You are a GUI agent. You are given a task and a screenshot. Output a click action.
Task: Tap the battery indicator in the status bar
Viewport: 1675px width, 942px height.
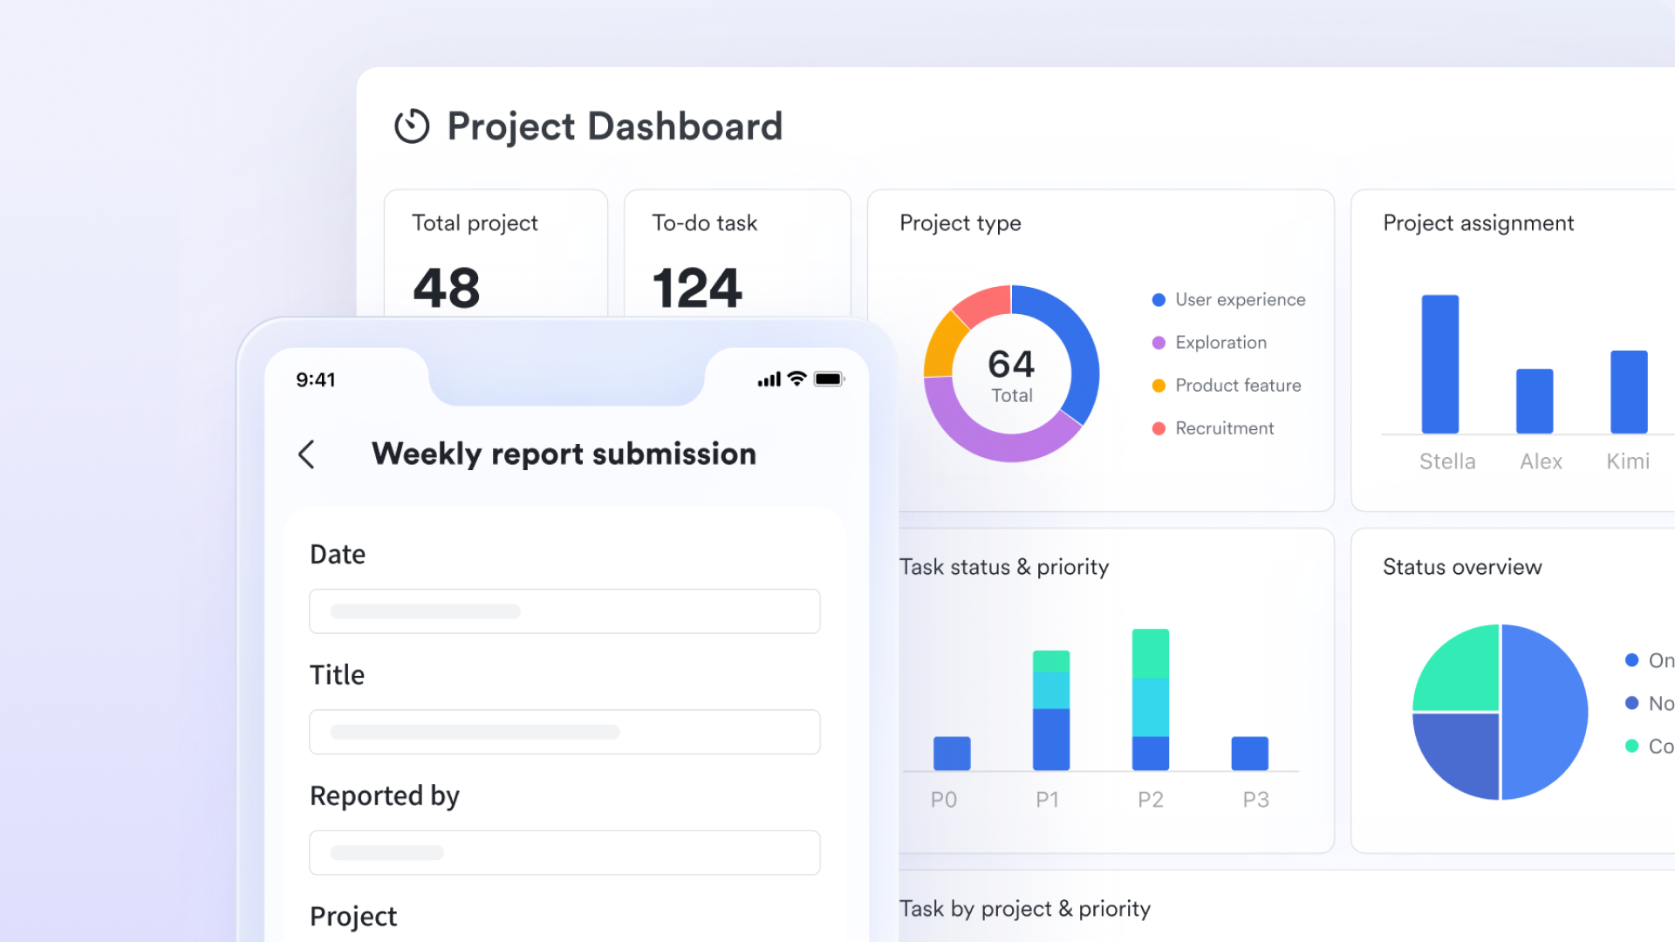point(828,379)
